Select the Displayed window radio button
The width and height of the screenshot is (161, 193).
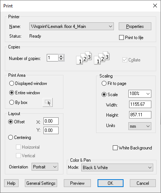(11, 83)
